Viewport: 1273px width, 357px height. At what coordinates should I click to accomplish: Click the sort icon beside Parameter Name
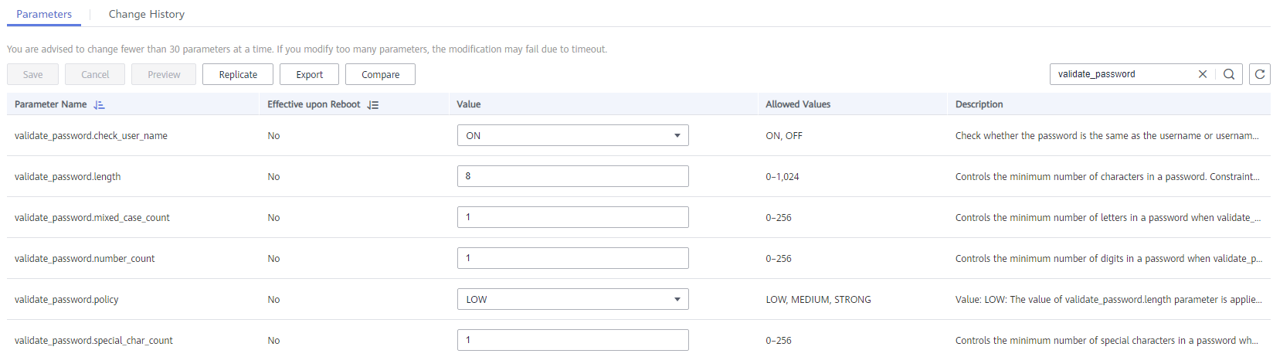coord(99,104)
